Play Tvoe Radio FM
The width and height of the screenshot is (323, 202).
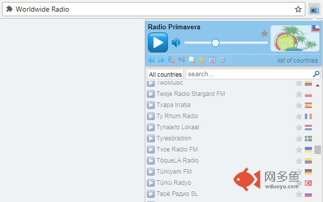151,149
